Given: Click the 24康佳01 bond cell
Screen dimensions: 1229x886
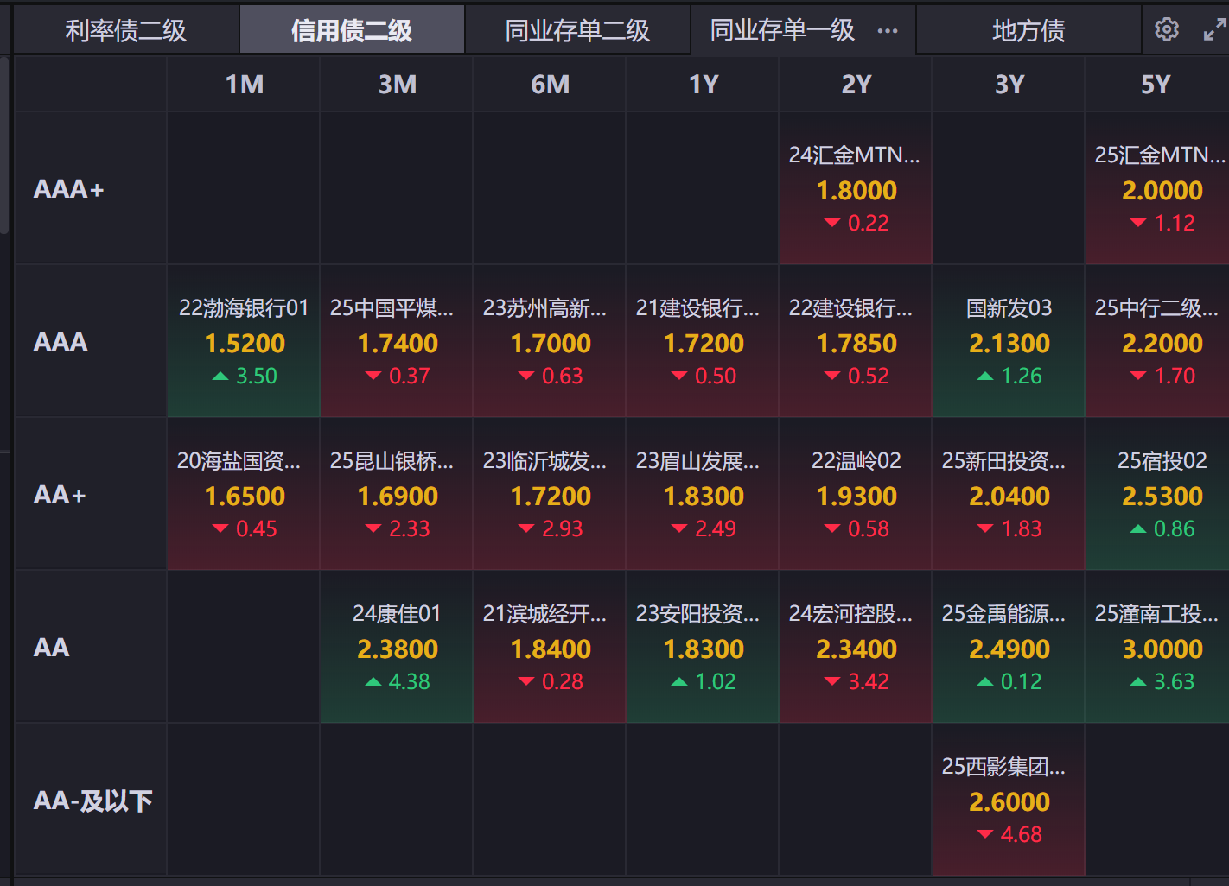Looking at the screenshot, I should pos(397,648).
